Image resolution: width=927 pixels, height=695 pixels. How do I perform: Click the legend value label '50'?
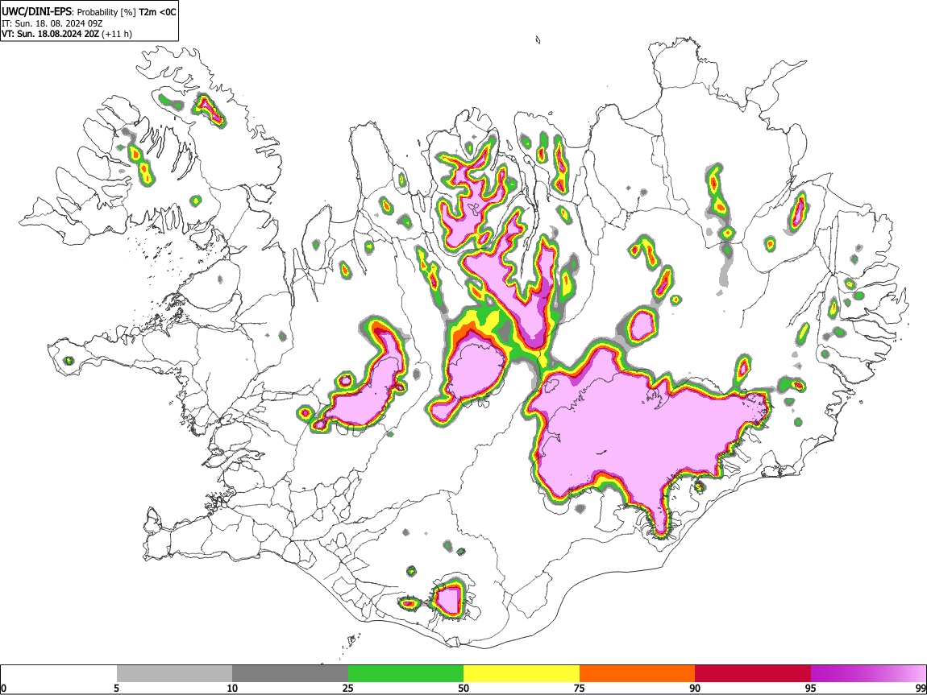click(x=463, y=688)
